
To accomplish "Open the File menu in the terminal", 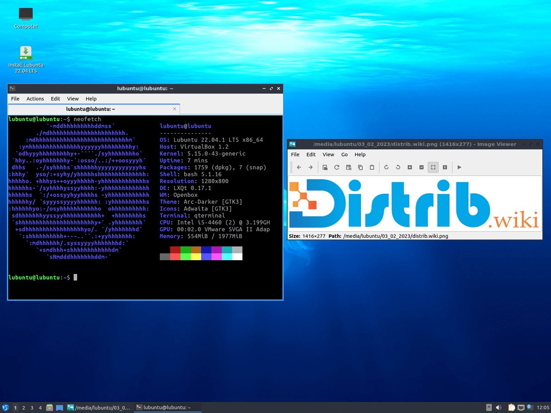I will (x=15, y=99).
